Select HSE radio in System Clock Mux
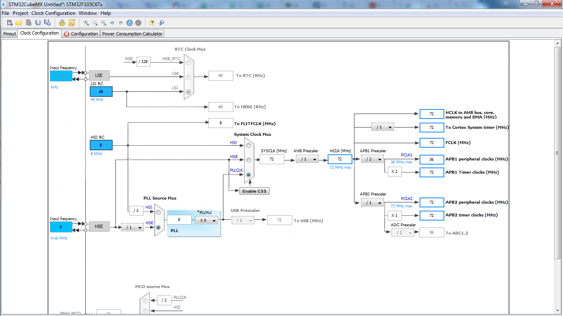Viewport: 563px width, 316px height. pos(248,160)
